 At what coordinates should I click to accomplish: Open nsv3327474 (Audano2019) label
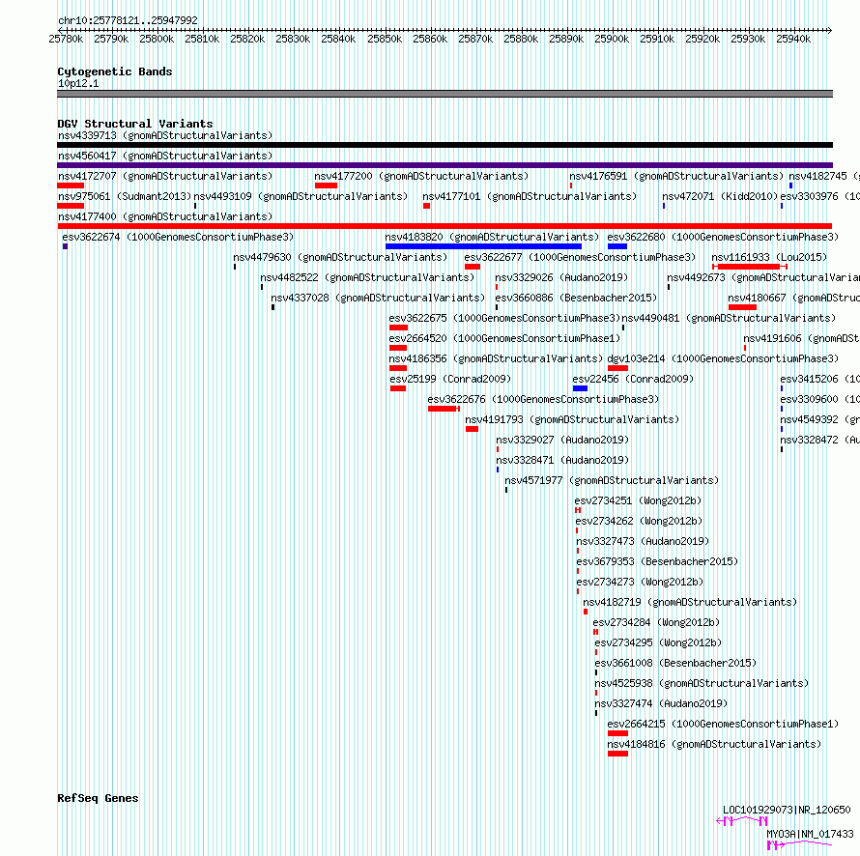[x=661, y=703]
